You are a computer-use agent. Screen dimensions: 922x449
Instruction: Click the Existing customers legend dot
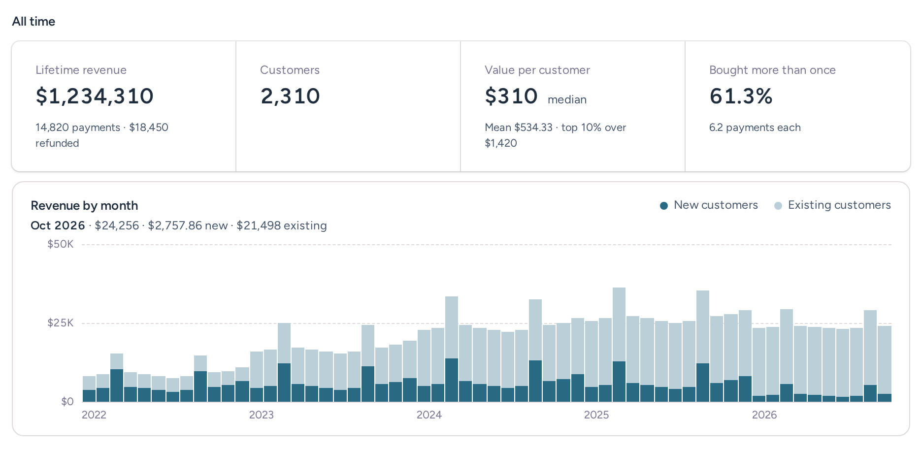(778, 206)
